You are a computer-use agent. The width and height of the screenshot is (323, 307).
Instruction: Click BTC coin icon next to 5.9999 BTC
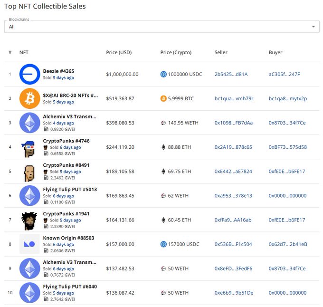pos(163,98)
